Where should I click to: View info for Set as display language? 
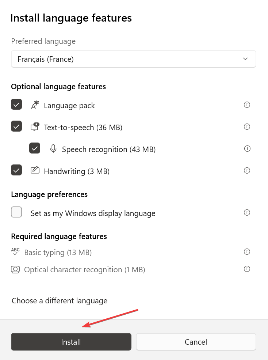(x=247, y=212)
